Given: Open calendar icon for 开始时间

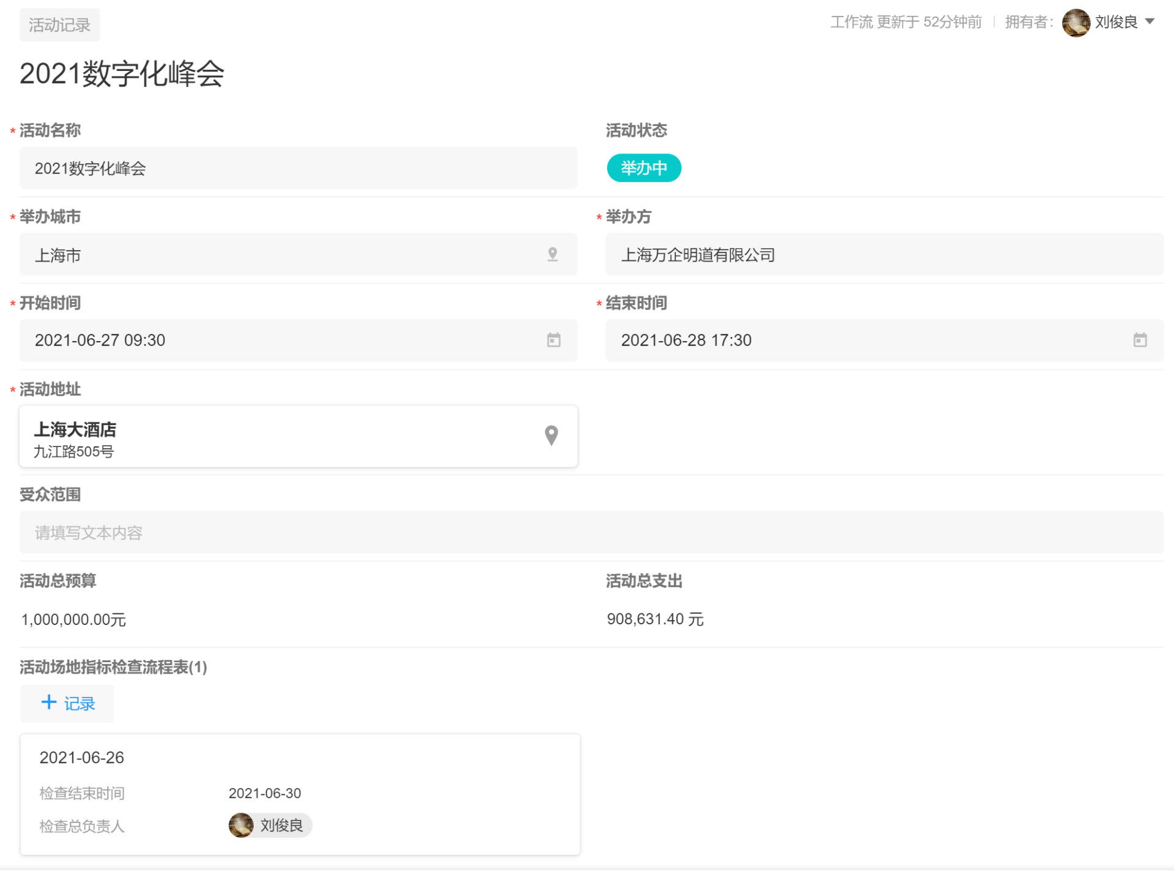Looking at the screenshot, I should 553,340.
